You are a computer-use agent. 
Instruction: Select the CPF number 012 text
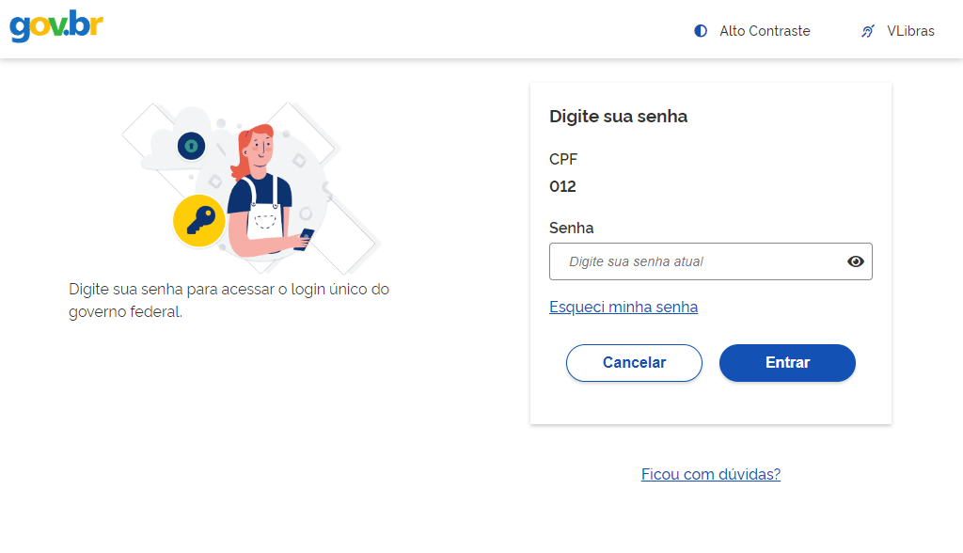coord(562,186)
